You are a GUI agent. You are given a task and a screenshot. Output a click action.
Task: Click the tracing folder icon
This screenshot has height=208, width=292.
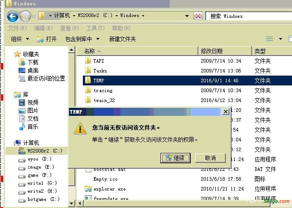point(88,90)
